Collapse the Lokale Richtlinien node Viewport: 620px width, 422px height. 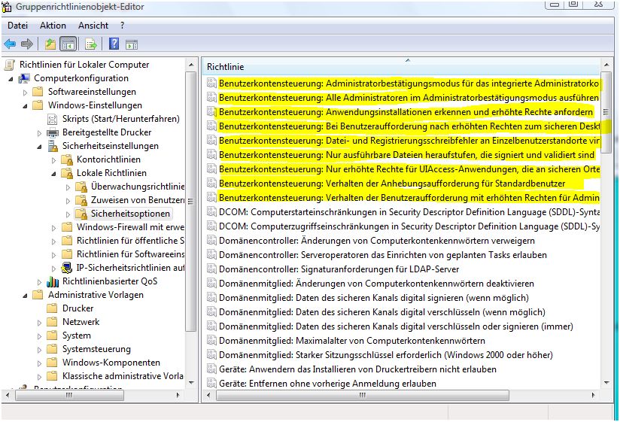click(x=53, y=174)
